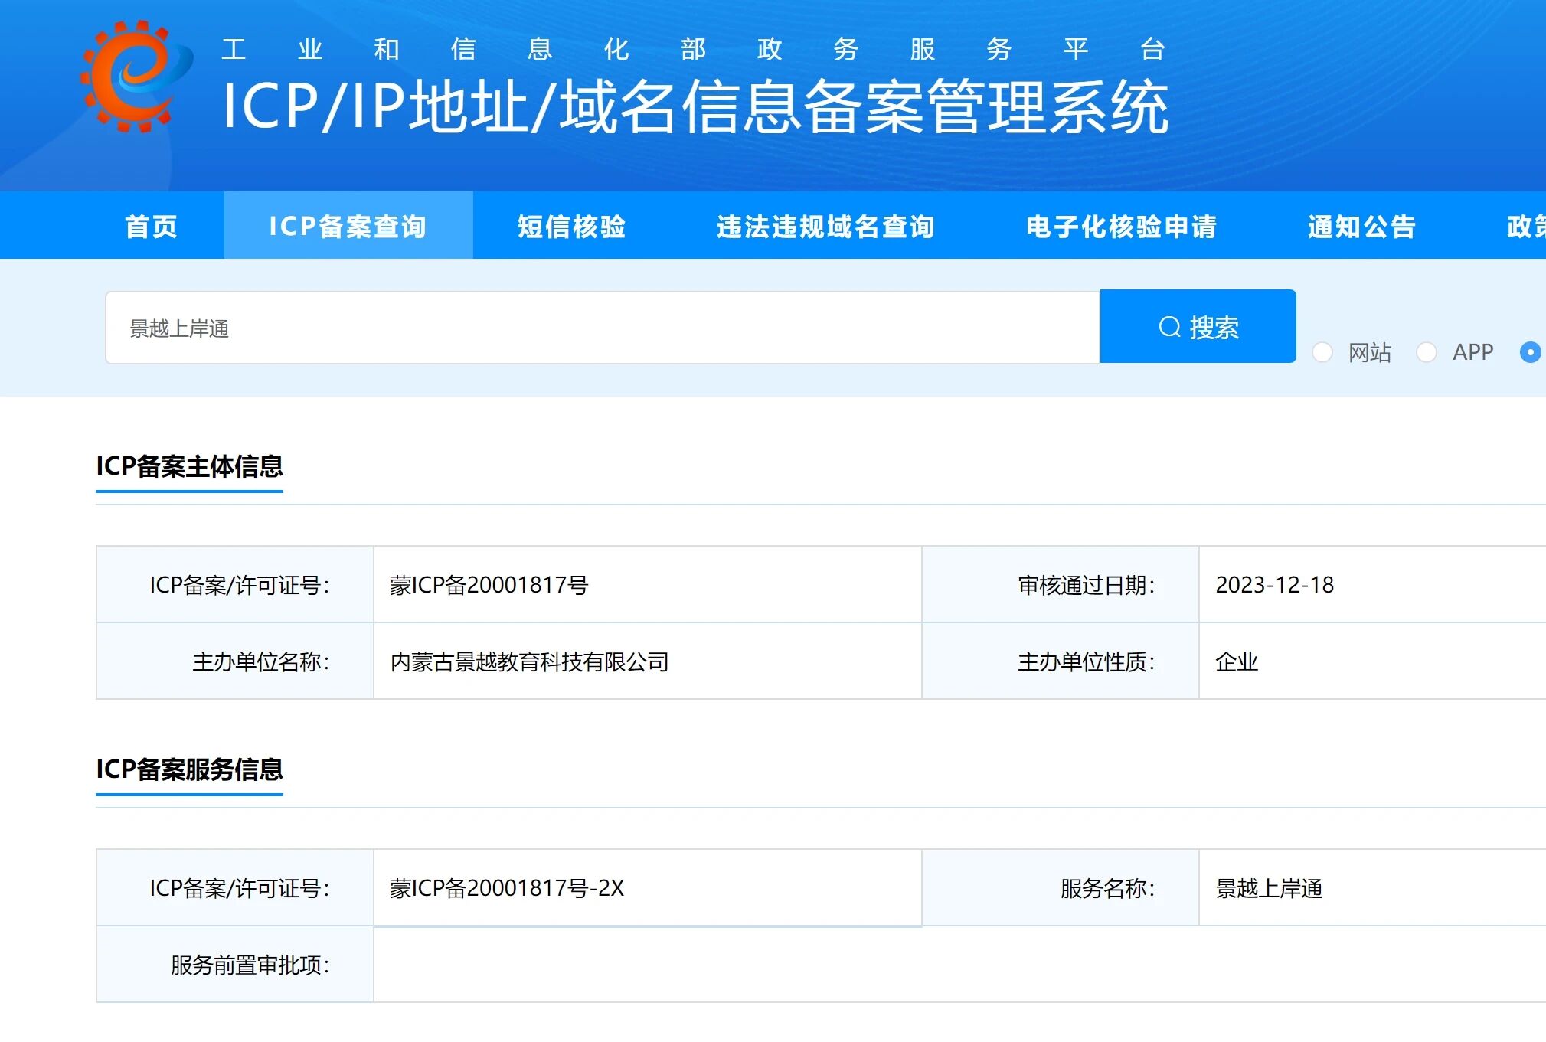The image size is (1546, 1042).
Task: Click the 蒙ICP备20001817号-2X service record number
Action: (x=507, y=888)
